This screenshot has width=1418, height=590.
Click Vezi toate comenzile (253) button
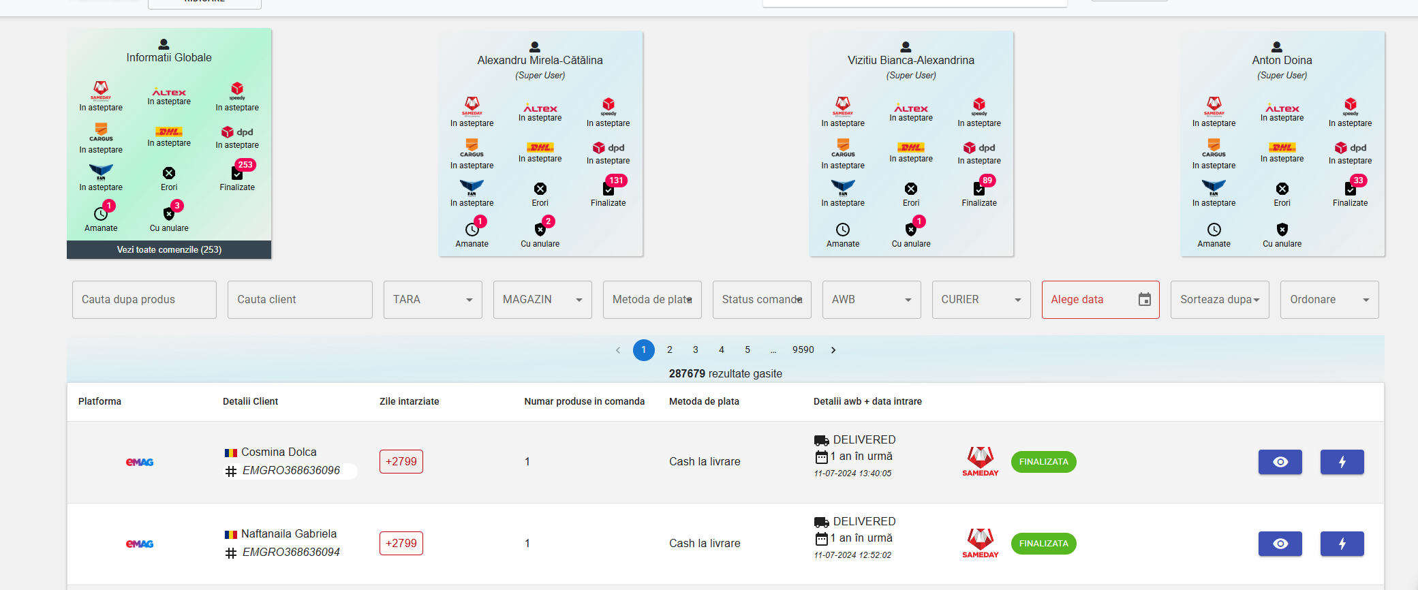point(169,250)
